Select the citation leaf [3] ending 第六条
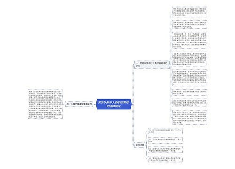This screenshot has width=235, height=169. 165,150
